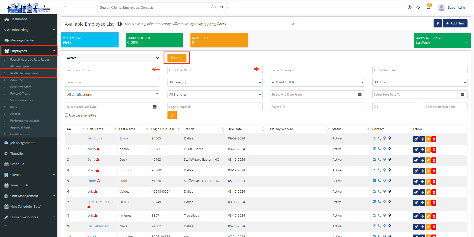Open the Active status dropdown
The width and height of the screenshot is (474, 237).
(x=112, y=58)
